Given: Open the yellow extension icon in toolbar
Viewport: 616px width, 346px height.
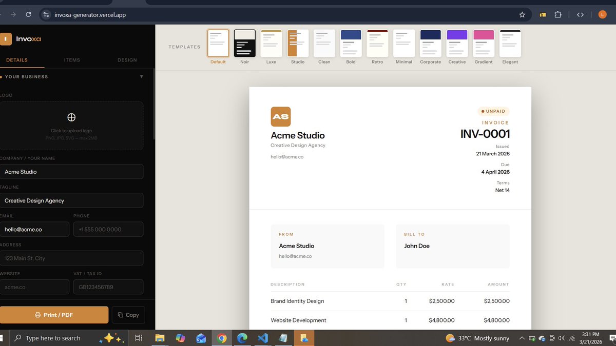Looking at the screenshot, I should [x=543, y=15].
